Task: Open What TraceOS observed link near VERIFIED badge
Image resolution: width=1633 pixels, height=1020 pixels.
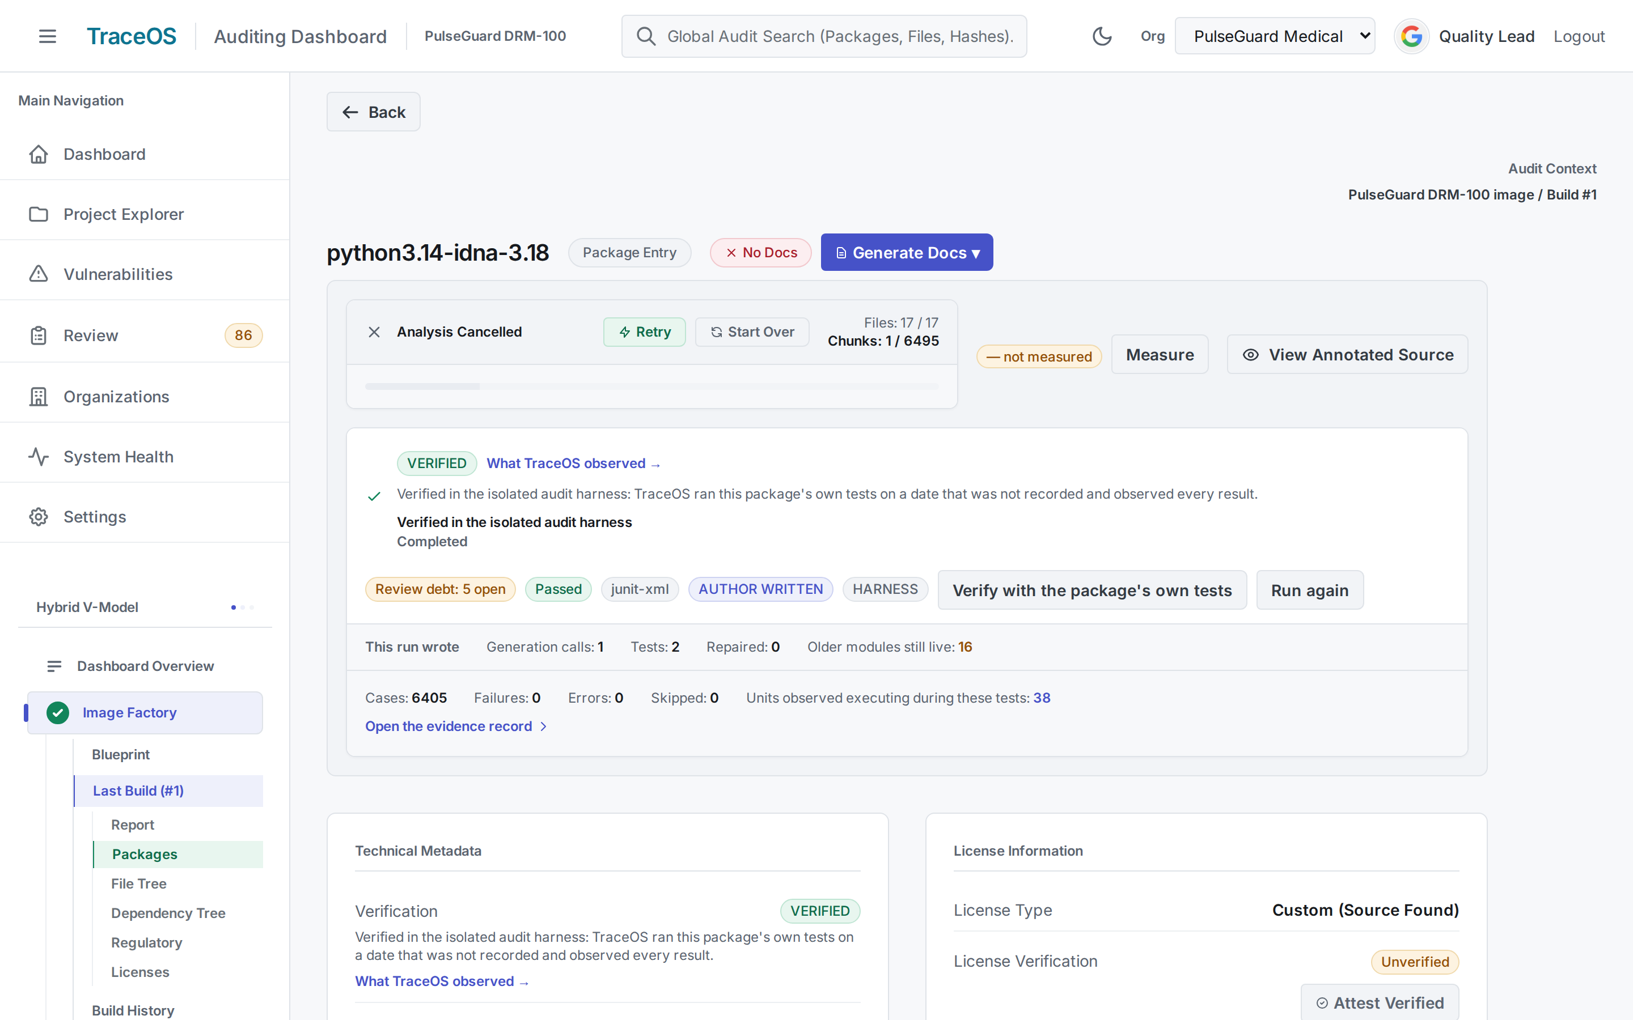Action: pyautogui.click(x=573, y=464)
